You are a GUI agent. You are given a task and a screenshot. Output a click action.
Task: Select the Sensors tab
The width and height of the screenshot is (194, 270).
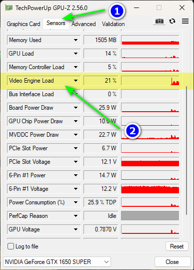click(56, 23)
